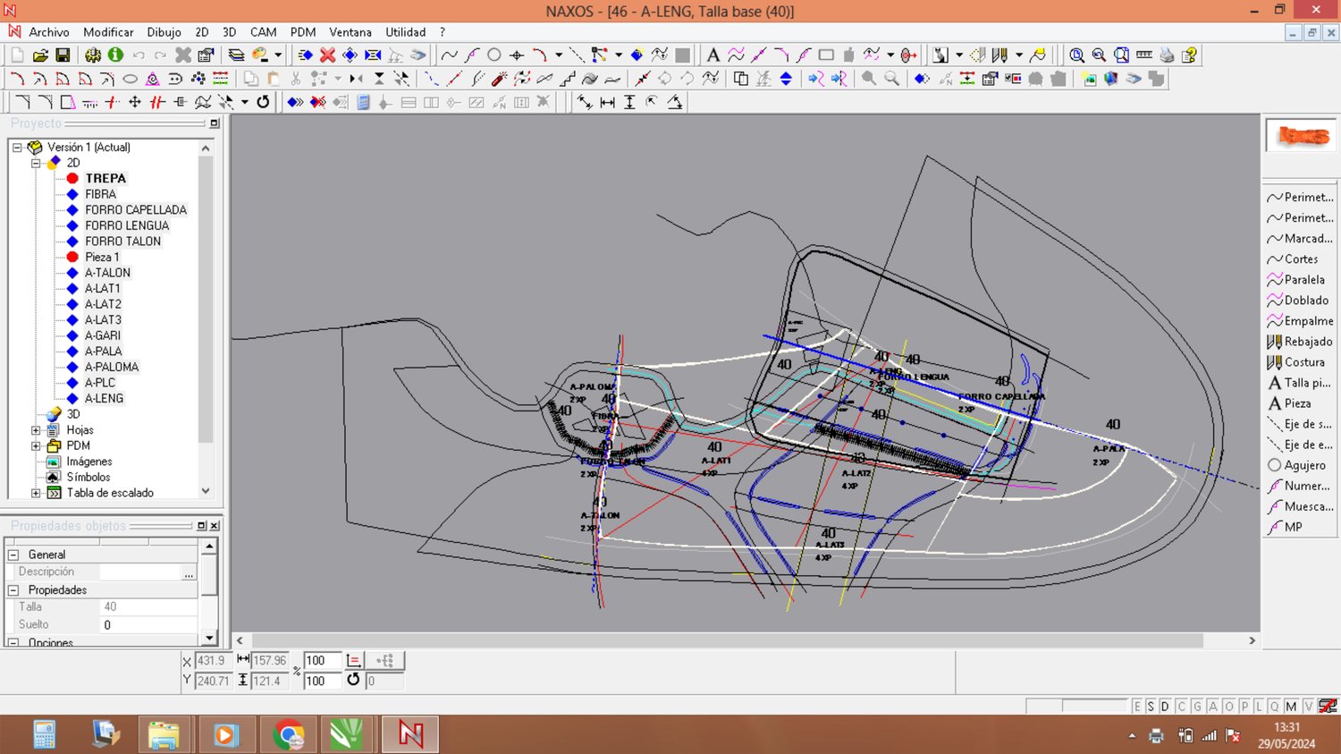Click the printer icon in toolbar

click(1167, 55)
